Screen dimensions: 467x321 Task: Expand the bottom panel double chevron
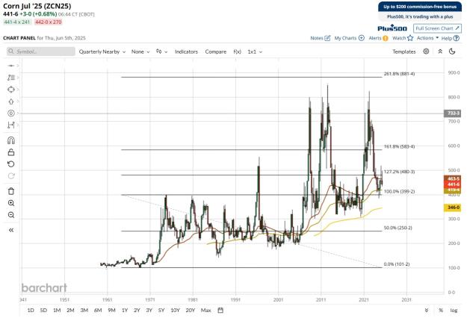(x=427, y=311)
